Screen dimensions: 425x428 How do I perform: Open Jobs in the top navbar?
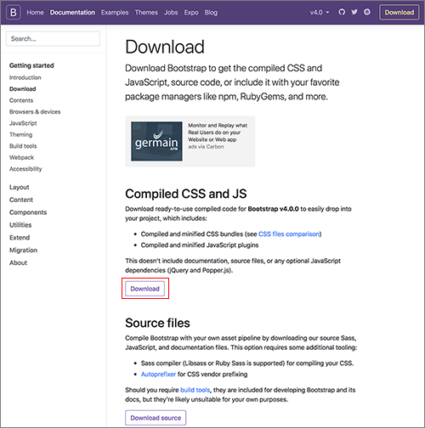pos(171,13)
